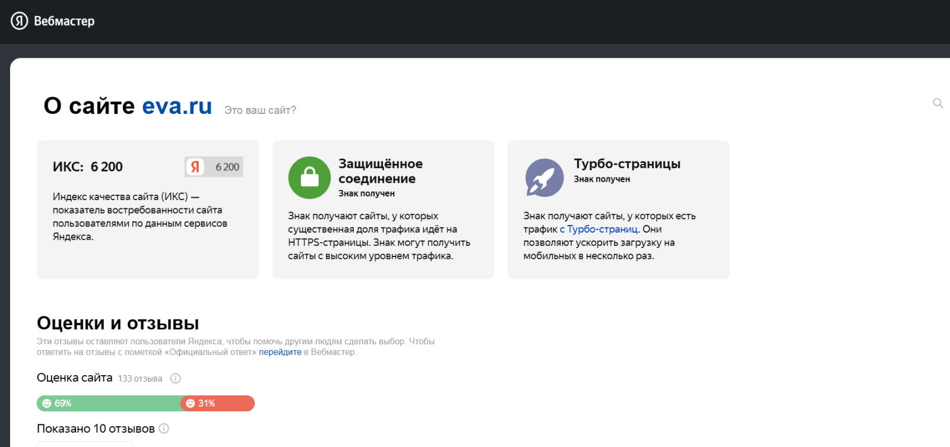Image resolution: width=950 pixels, height=447 pixels.
Task: Click the 'Оценка сайта' label
Action: pos(75,378)
